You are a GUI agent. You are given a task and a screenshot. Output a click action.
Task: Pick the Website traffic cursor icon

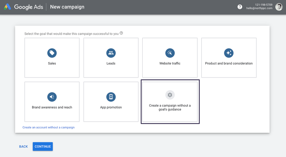tap(170, 53)
